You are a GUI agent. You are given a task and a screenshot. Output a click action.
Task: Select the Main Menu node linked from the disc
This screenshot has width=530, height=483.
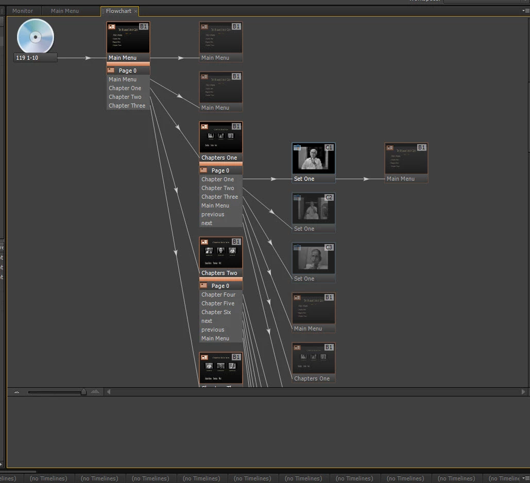point(128,42)
